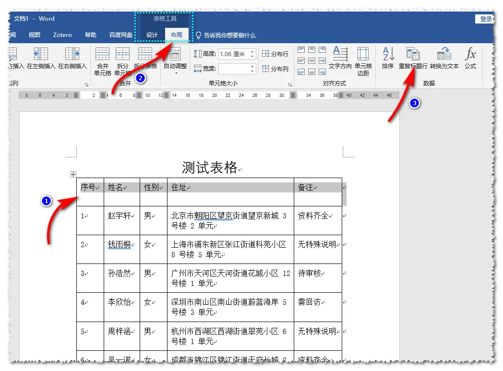Align cell content top left
Image resolution: width=503 pixels, height=371 pixels.
[301, 50]
